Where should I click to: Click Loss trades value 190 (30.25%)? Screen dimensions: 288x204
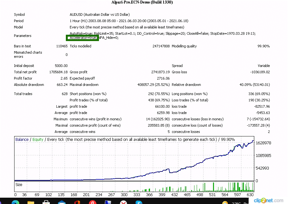click(x=259, y=100)
